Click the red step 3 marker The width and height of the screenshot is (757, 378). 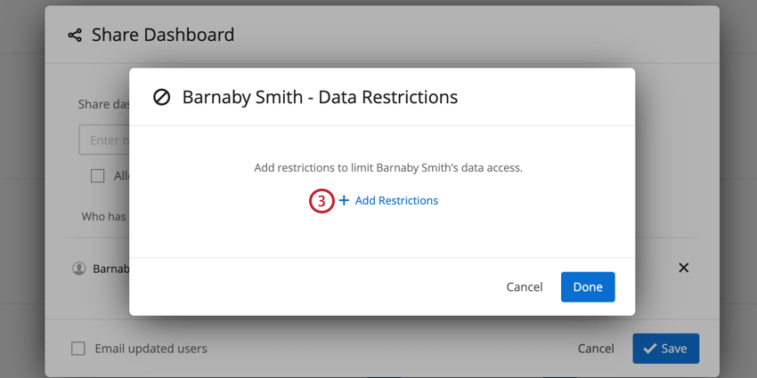tap(322, 201)
